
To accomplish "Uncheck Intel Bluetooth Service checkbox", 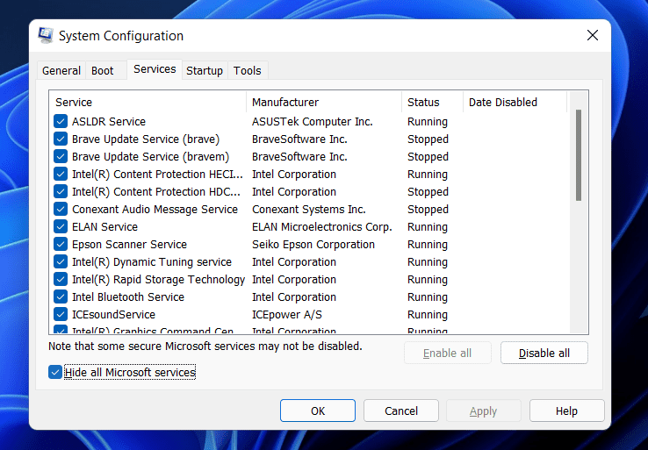I will pos(61,296).
